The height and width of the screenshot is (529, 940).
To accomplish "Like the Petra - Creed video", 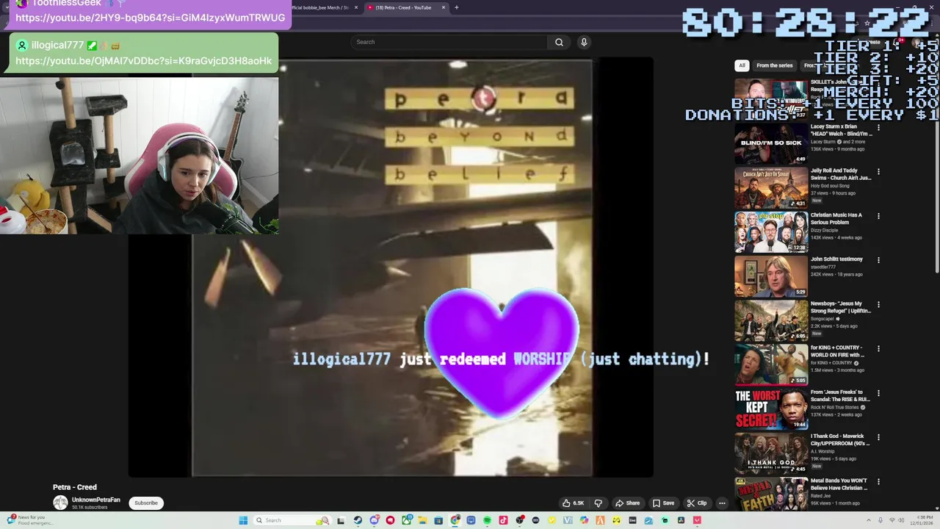I will coord(574,503).
